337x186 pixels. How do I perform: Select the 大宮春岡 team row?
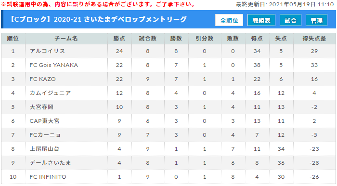[168, 107]
